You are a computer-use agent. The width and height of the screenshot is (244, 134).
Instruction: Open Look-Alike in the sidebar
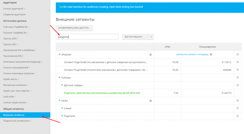click(9, 96)
